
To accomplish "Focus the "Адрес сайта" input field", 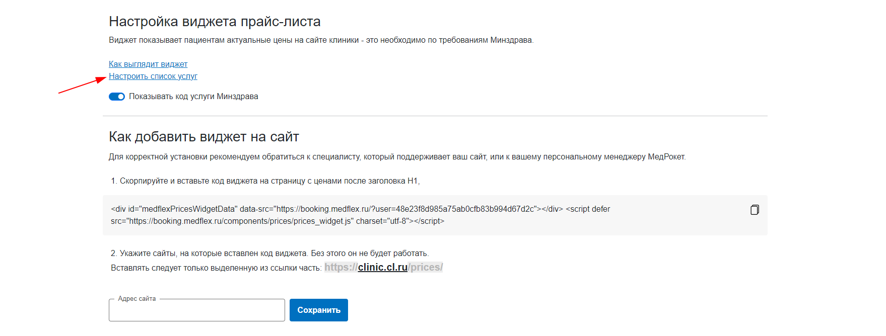I will pos(197,310).
